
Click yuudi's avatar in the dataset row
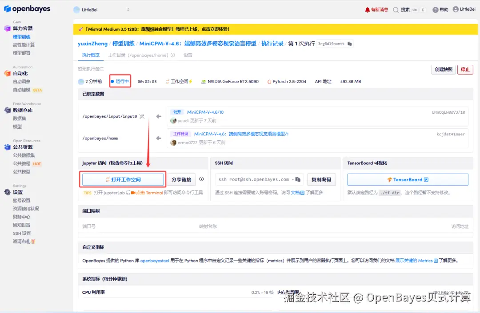(x=173, y=121)
